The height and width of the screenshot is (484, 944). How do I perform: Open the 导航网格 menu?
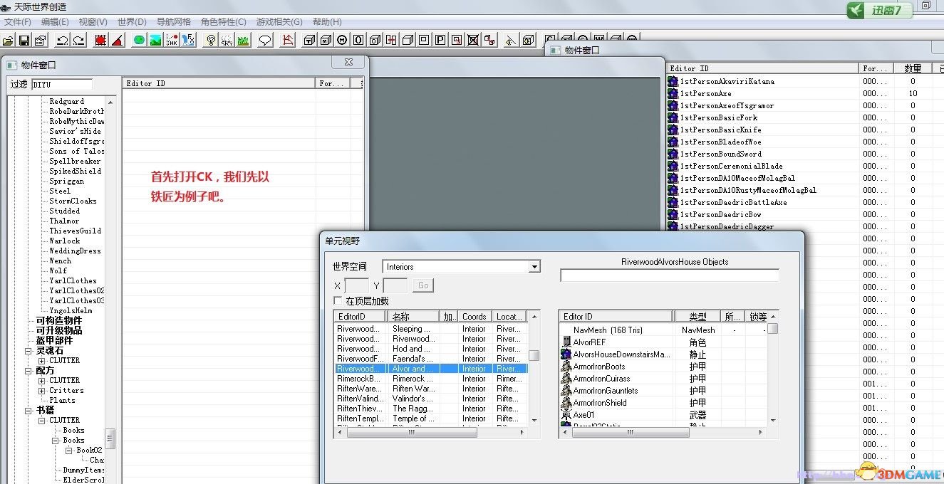point(174,22)
